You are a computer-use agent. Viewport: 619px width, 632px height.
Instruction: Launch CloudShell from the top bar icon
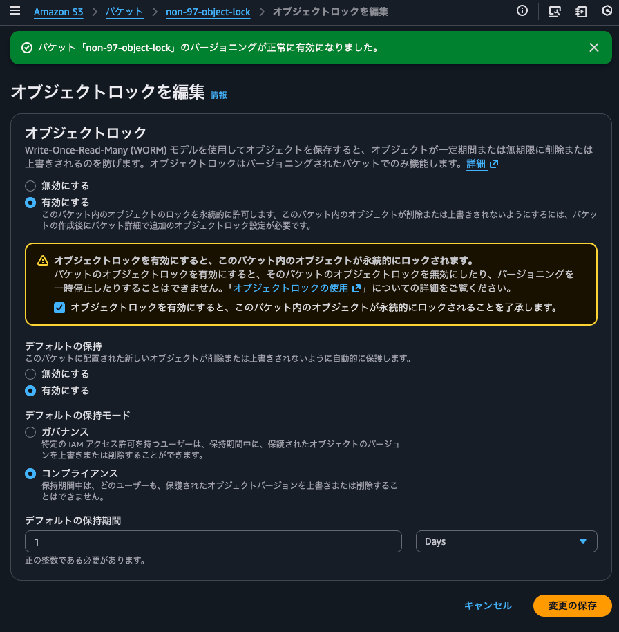[555, 11]
